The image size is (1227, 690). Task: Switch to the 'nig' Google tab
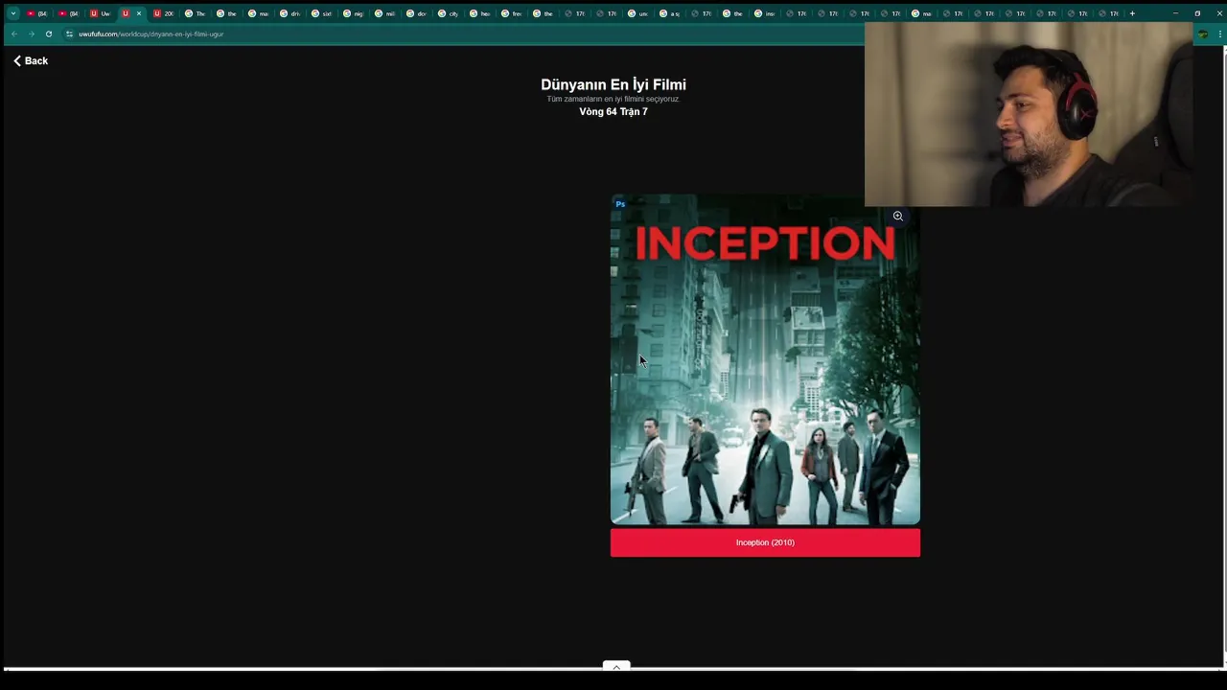point(353,13)
